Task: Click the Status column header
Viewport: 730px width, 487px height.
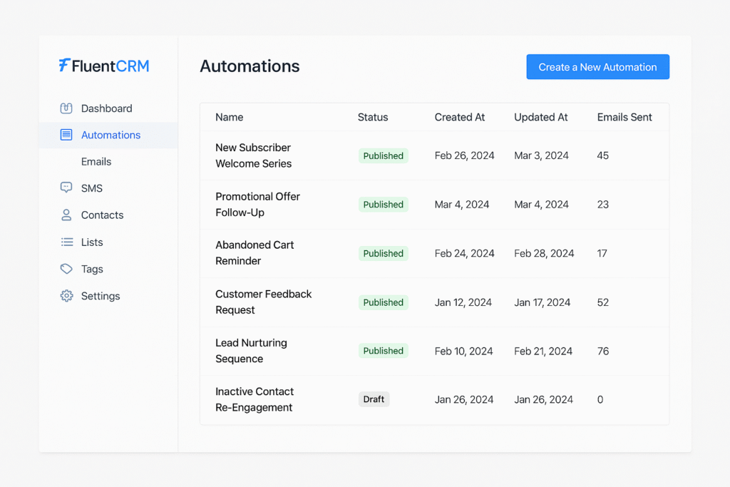Action: (x=373, y=118)
